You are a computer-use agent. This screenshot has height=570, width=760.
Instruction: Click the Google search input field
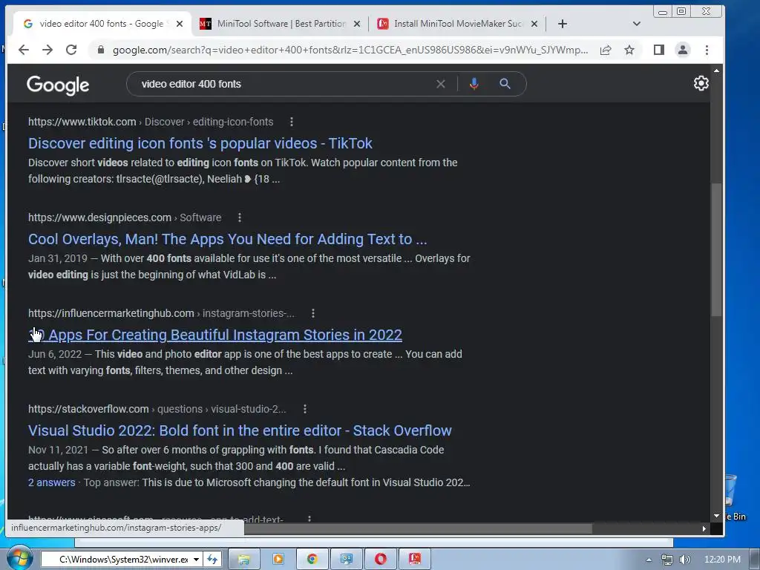[x=286, y=84]
